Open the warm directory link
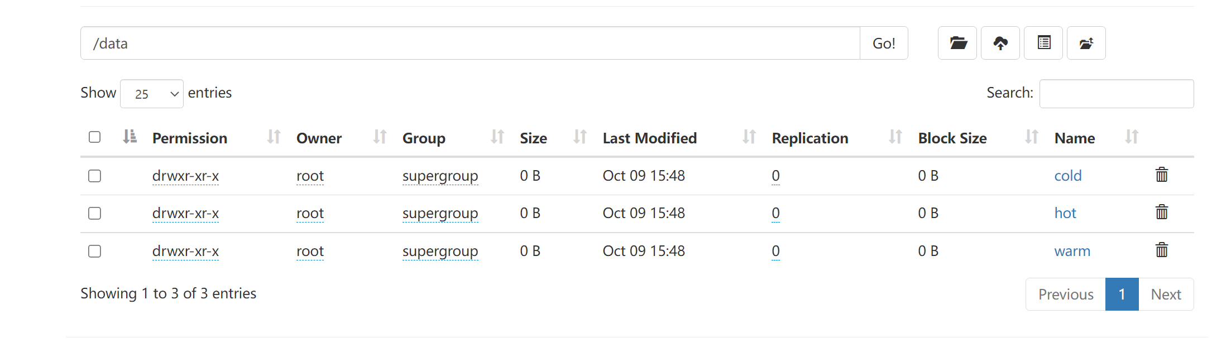The width and height of the screenshot is (1231, 343). [1072, 251]
